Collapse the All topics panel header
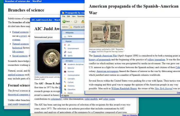Viewport: 180px width, 116px height. (73, 61)
